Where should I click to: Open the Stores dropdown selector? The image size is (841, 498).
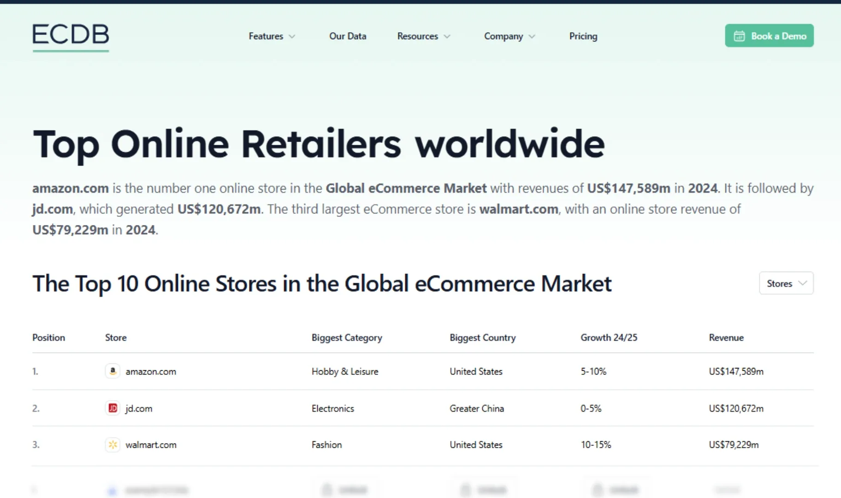(786, 283)
